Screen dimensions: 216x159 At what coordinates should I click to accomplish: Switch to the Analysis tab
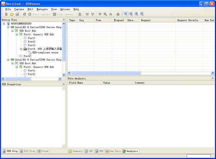click(130, 151)
